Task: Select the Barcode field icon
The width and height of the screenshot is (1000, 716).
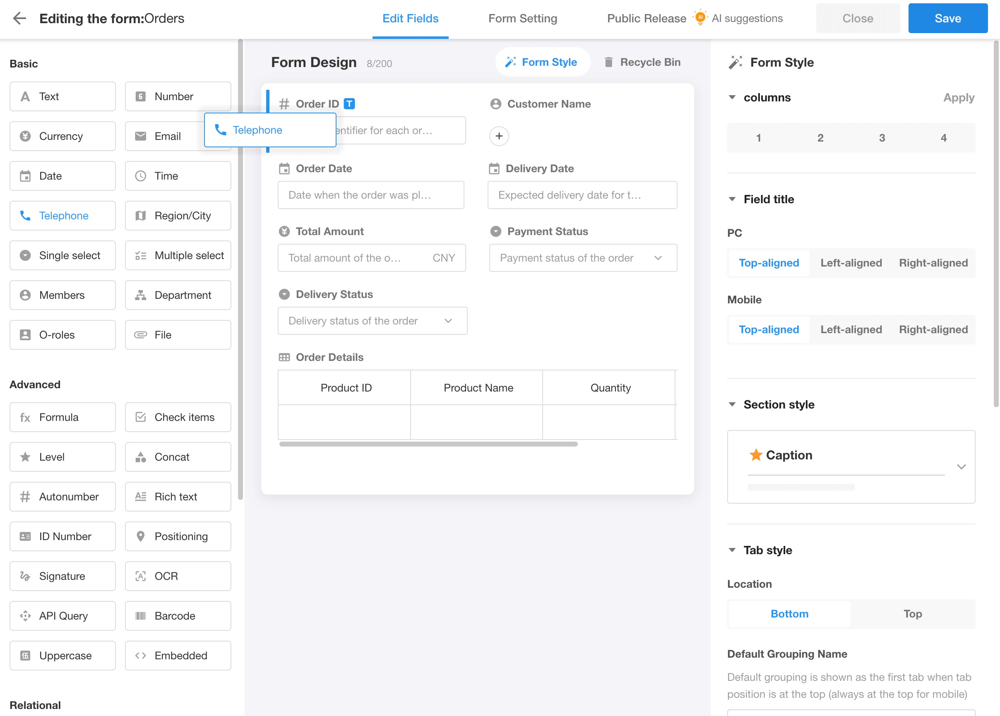Action: click(141, 615)
